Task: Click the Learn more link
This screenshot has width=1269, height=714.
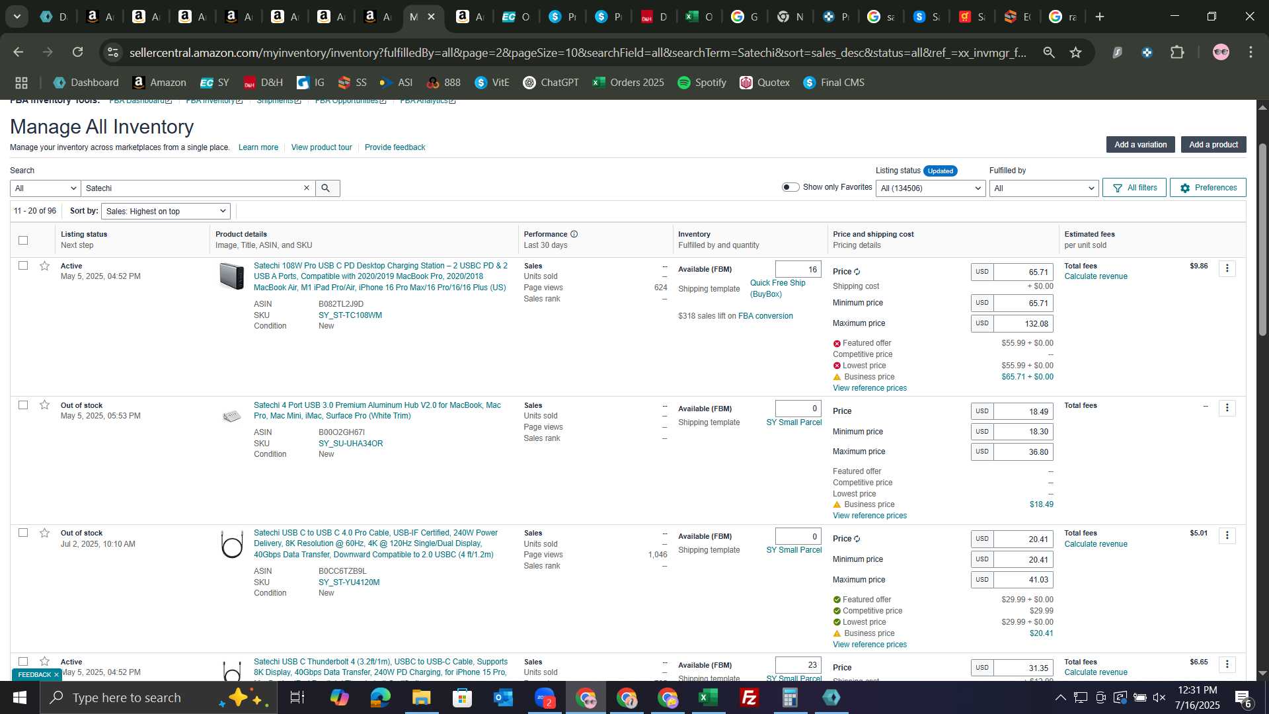Action: 258,147
